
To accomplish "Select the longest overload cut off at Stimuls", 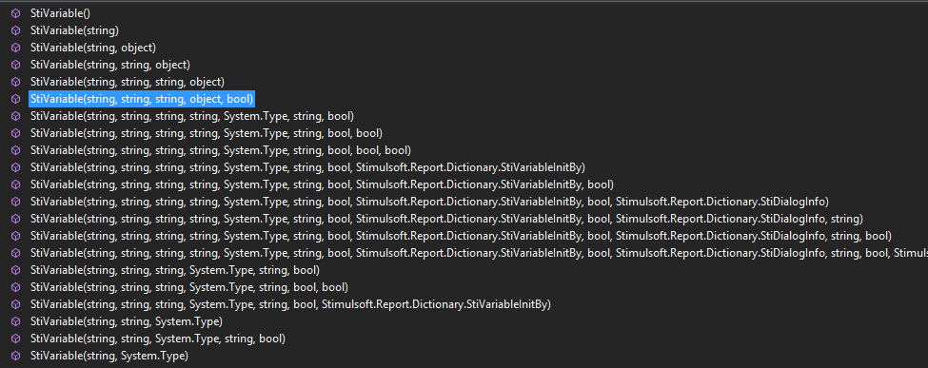I will [x=479, y=253].
